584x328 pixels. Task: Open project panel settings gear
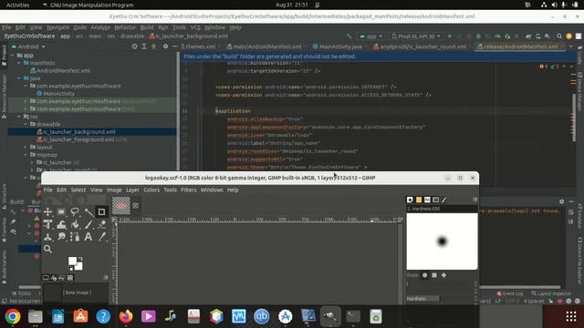click(x=166, y=46)
